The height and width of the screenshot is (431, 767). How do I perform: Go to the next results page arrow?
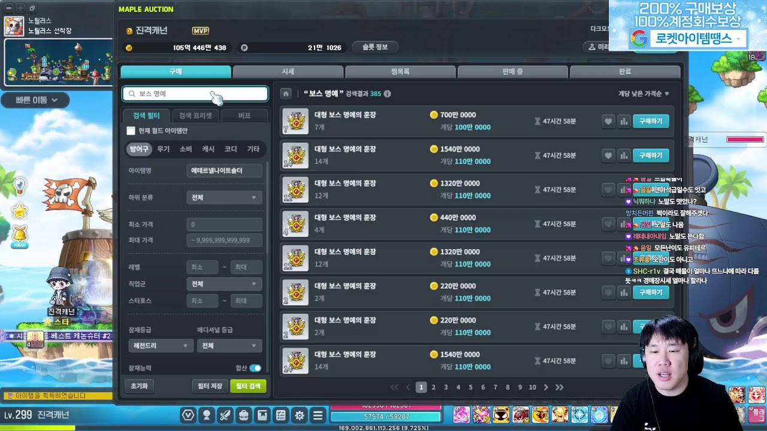546,387
